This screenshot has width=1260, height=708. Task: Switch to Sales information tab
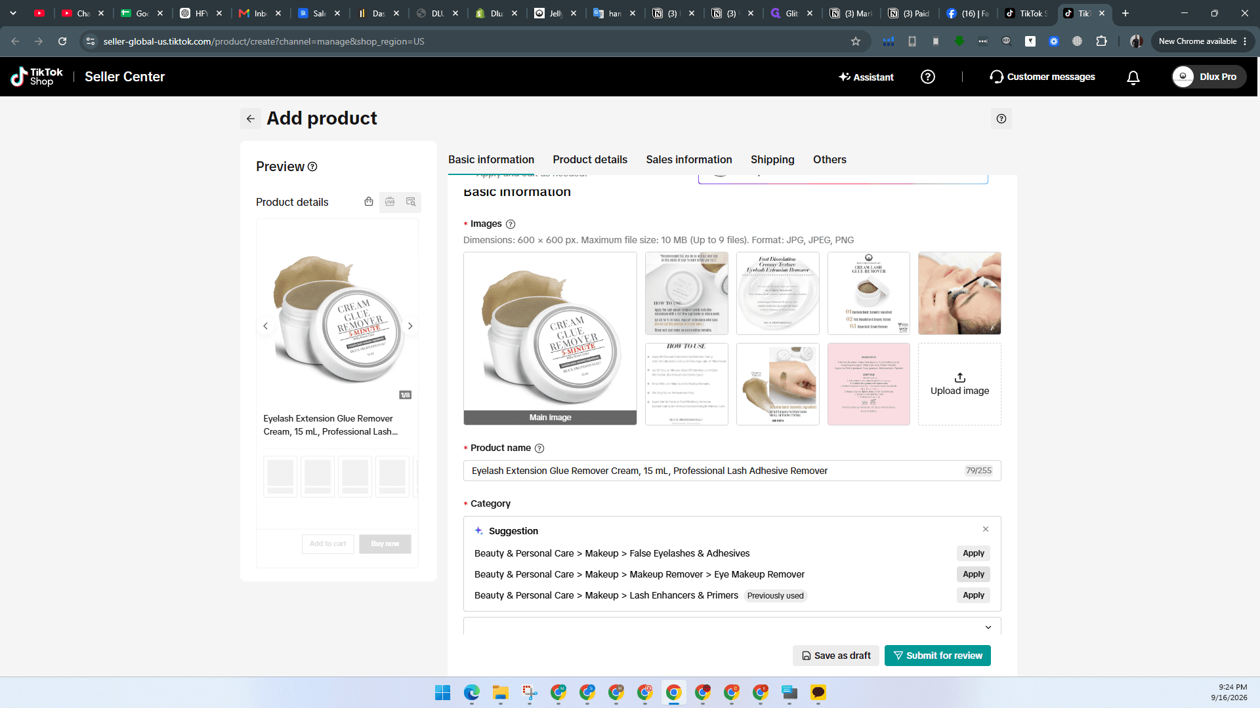[x=688, y=159]
